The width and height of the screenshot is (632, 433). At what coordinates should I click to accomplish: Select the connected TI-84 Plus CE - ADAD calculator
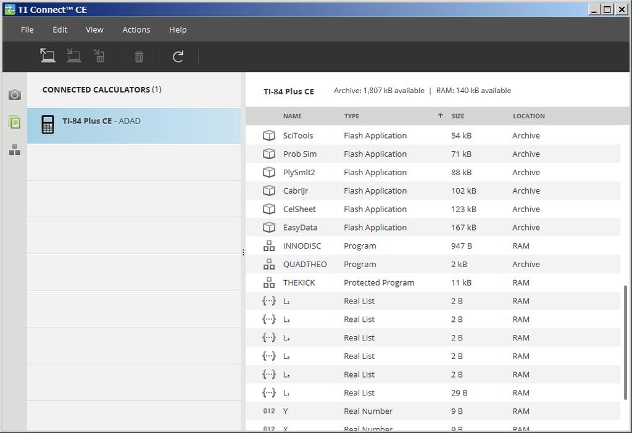tap(134, 125)
